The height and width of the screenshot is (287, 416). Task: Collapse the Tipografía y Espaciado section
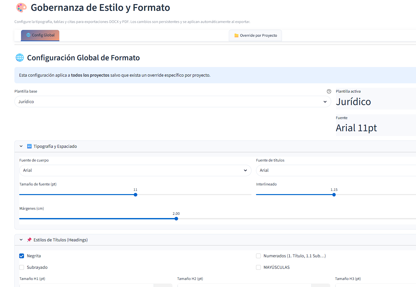(x=21, y=146)
